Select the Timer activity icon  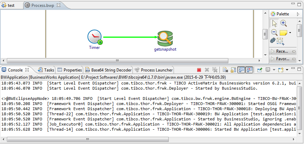tap(94, 37)
